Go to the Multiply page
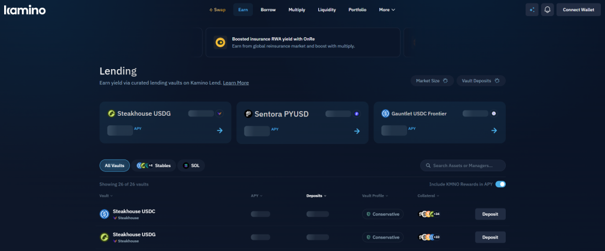Screen dimensions: 605x251 (x=297, y=9)
